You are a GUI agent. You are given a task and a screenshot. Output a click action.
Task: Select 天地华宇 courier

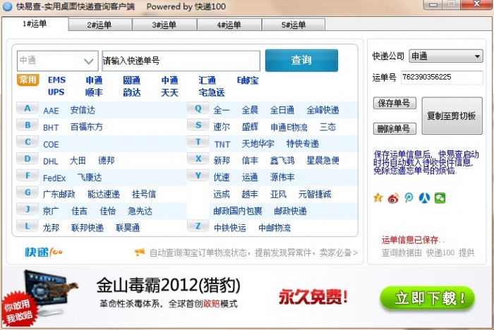(x=258, y=144)
